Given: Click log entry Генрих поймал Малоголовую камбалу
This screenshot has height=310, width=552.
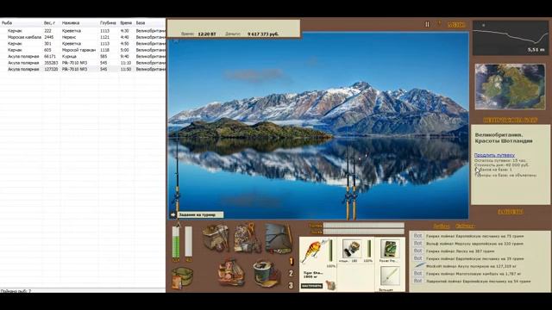Looking at the screenshot, I should pos(474,274).
